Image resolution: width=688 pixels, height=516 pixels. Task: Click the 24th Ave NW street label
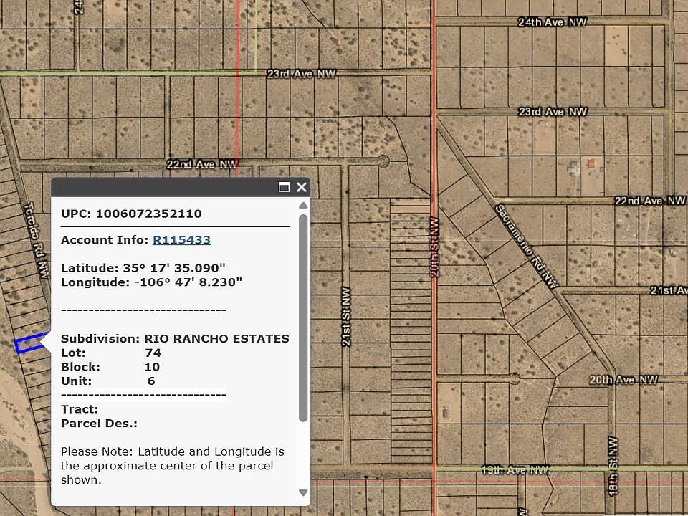pyautogui.click(x=552, y=22)
